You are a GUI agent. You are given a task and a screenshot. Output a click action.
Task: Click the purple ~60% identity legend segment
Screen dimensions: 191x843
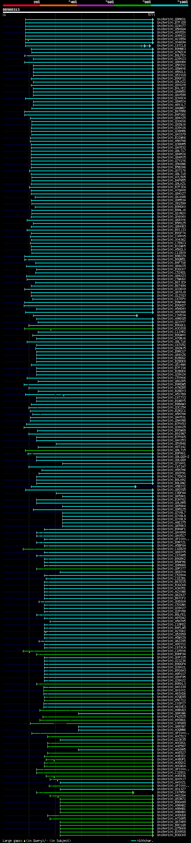95,5
